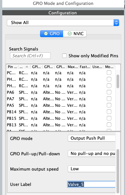Open the GPIO Pull-up/Pull-down dropdown
Screen dimensions: 125x195
(x=91, y=154)
